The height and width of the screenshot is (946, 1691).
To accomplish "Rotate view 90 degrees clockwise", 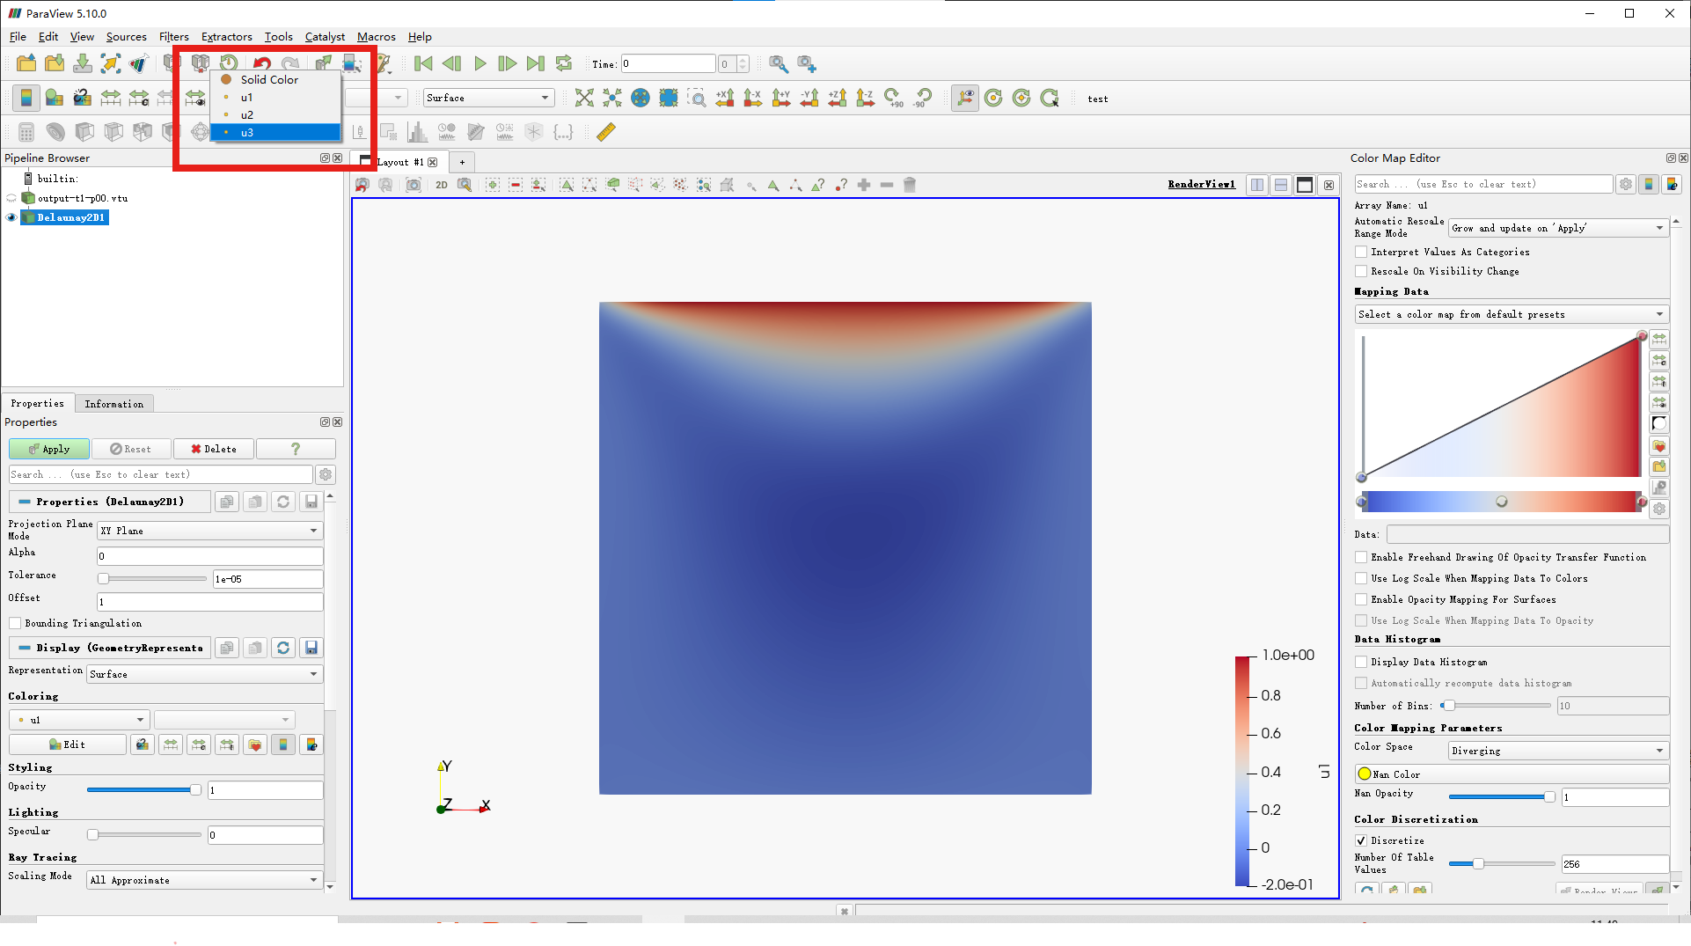I will click(894, 98).
